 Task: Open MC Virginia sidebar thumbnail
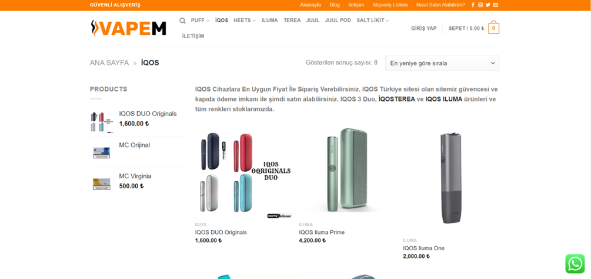(102, 183)
